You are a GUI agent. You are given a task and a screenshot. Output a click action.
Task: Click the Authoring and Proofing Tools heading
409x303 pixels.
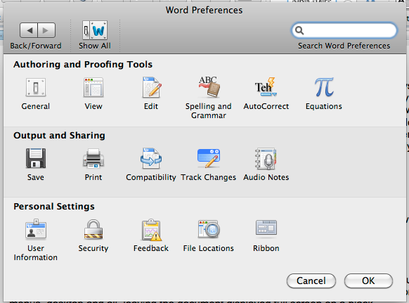pos(83,65)
